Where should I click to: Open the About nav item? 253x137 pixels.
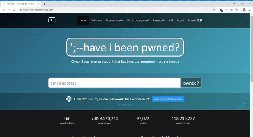[180, 20]
